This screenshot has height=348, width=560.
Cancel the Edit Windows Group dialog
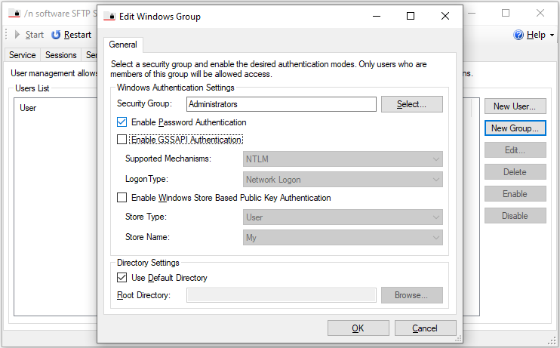(x=425, y=328)
